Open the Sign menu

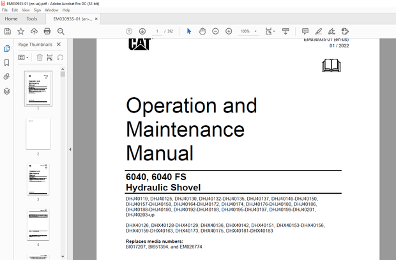click(37, 10)
